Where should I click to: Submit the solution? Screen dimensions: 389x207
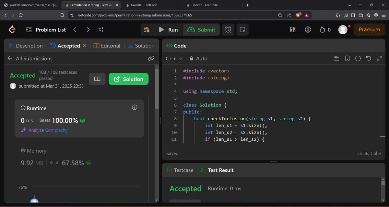click(201, 30)
